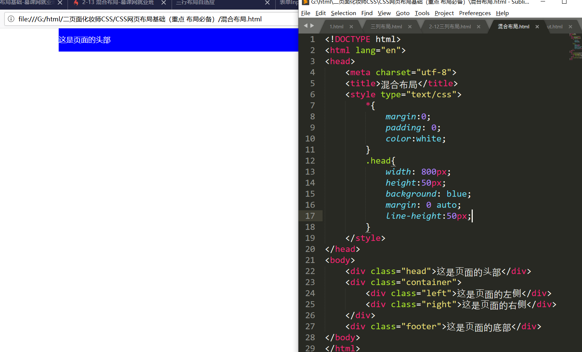Open the Edit menu

[x=320, y=13]
